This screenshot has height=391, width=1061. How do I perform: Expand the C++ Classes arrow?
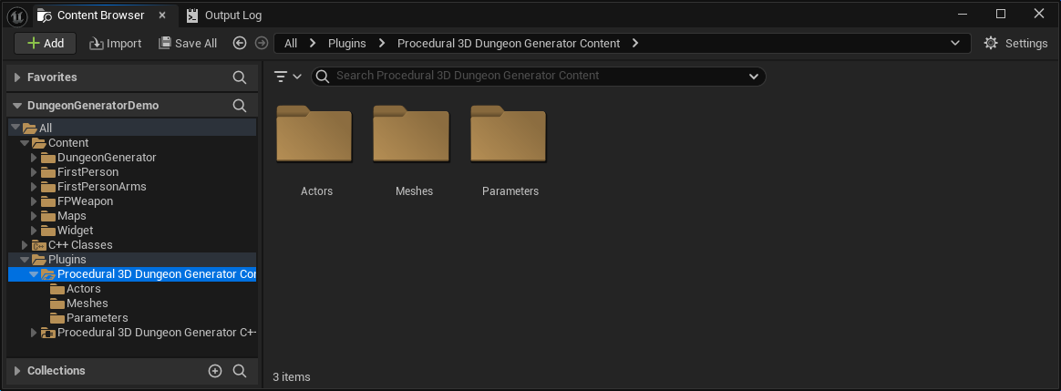[25, 245]
